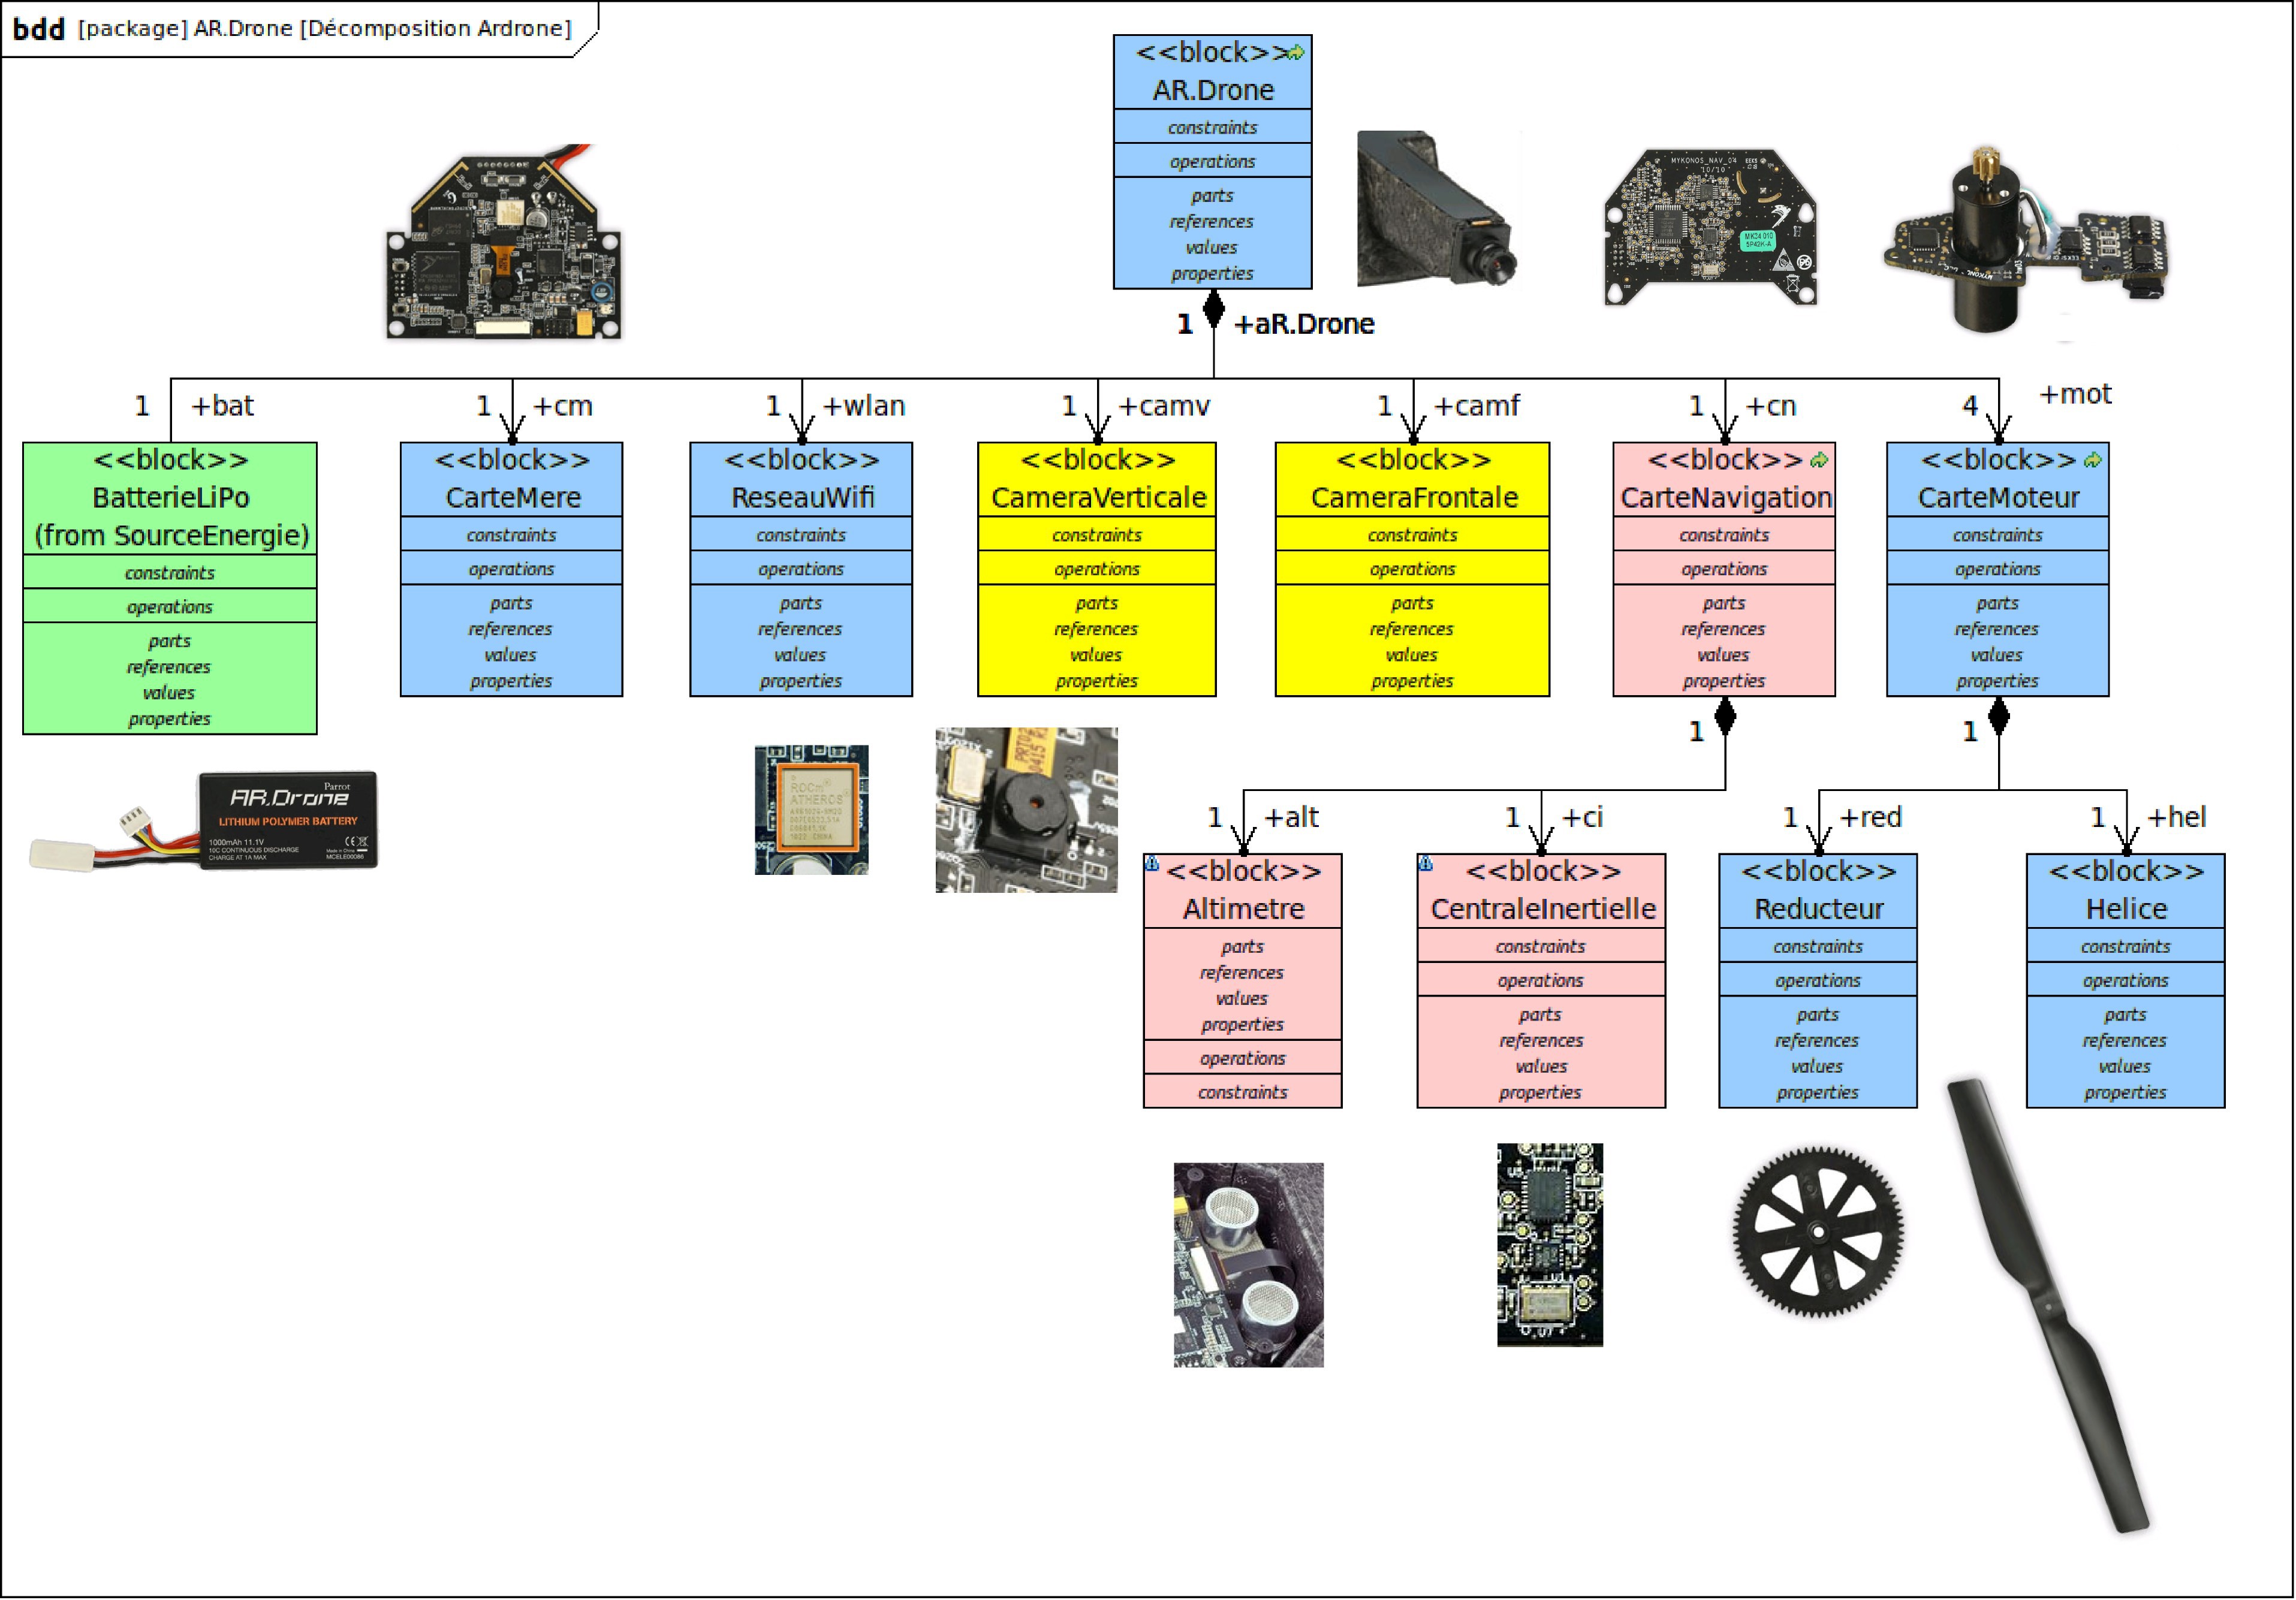Select constraints compartment of CameraFrontale block
Viewport: 2296px width, 1600px height.
(x=1413, y=535)
